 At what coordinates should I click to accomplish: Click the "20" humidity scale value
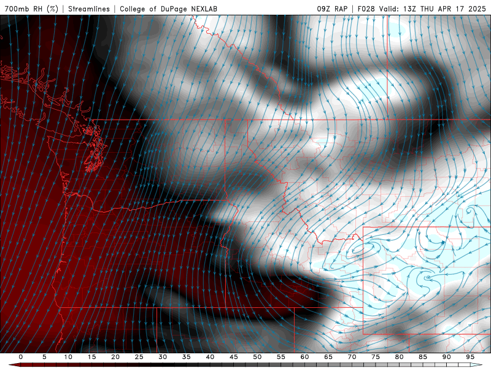coord(115,357)
